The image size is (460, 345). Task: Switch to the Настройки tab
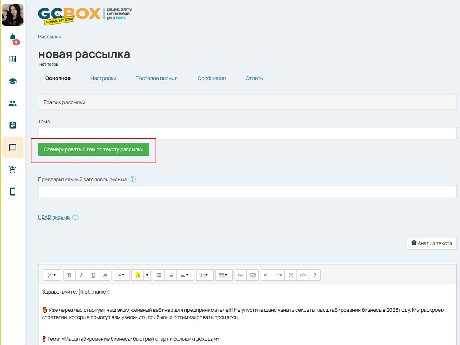point(103,78)
